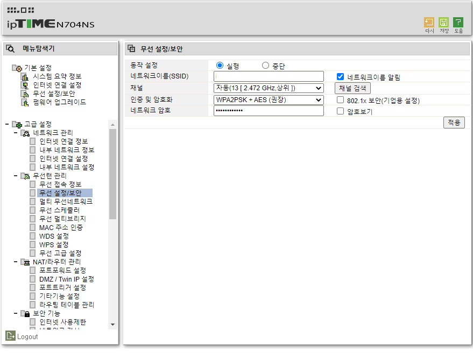Click the 적용 apply button
Image resolution: width=473 pixels, height=359 pixels.
[454, 123]
